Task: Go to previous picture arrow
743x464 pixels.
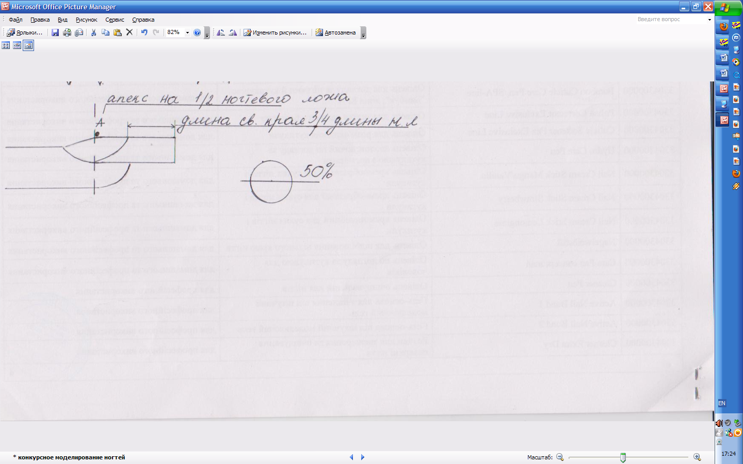Action: [x=351, y=457]
